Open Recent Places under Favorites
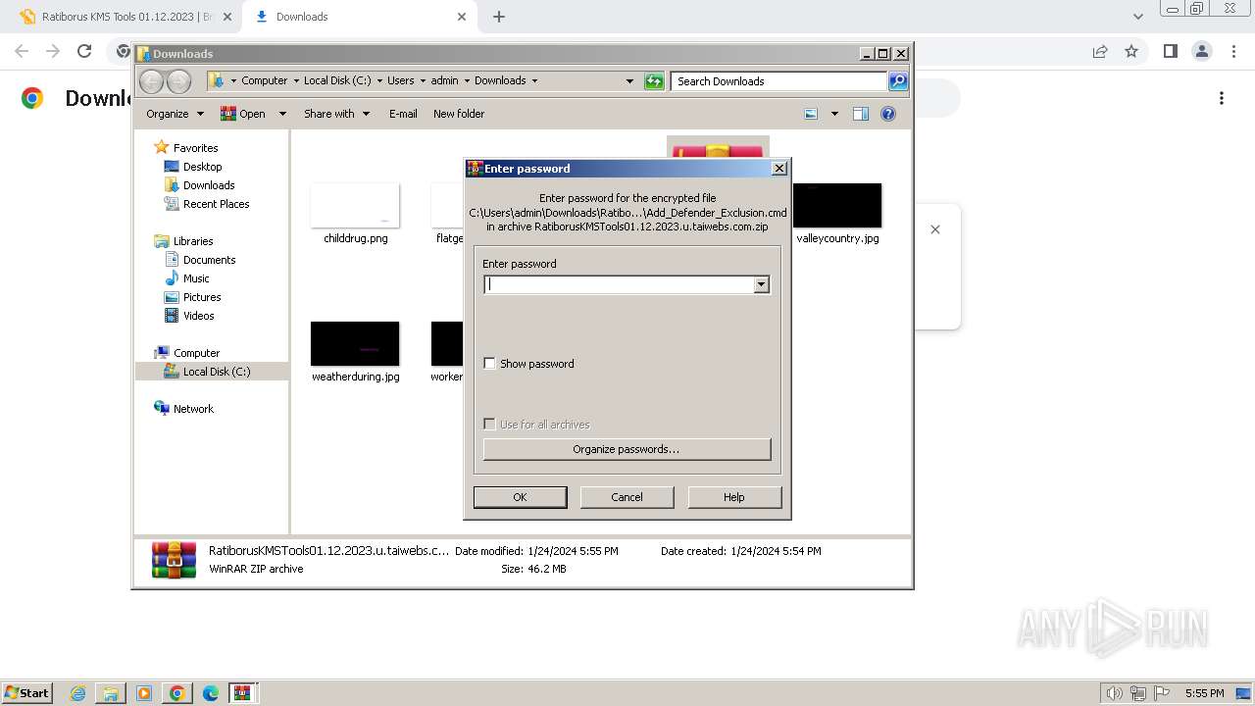This screenshot has height=706, width=1255. tap(216, 204)
